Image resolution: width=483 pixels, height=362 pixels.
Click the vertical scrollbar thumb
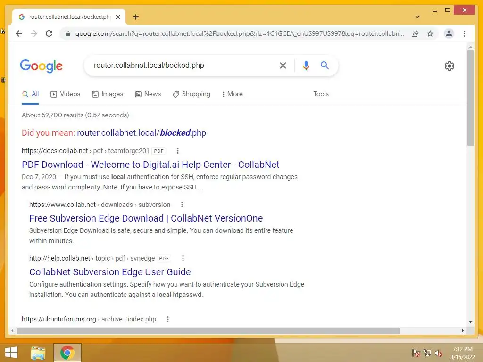(x=470, y=98)
